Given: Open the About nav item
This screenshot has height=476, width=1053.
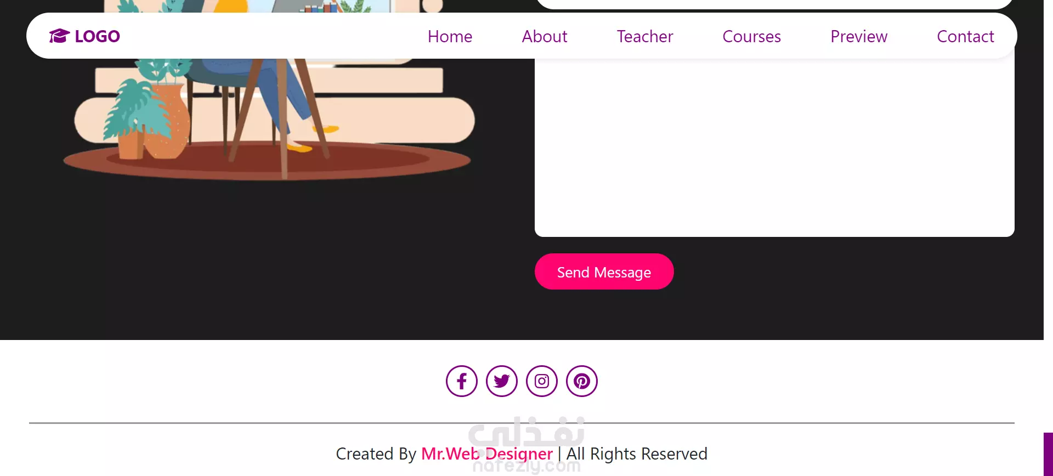Looking at the screenshot, I should point(545,36).
